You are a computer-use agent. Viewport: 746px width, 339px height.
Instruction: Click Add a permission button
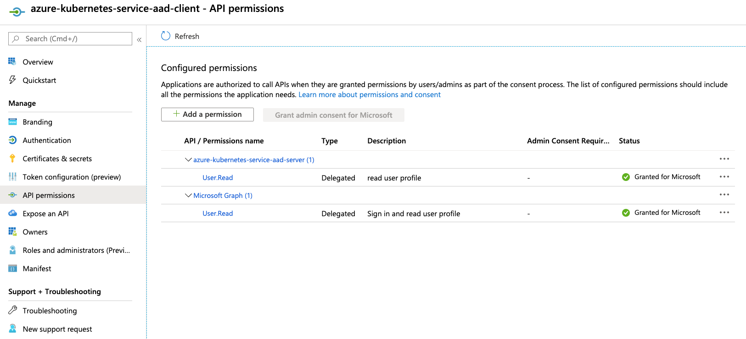208,115
